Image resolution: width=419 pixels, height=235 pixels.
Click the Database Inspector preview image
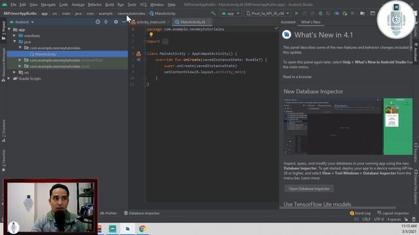[x=348, y=126]
